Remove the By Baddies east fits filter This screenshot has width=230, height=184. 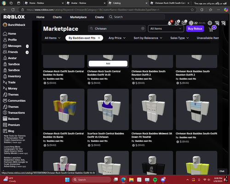(99, 38)
